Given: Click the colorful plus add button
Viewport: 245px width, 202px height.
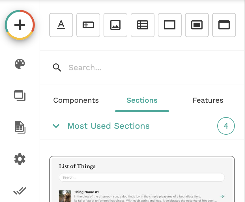Looking at the screenshot, I should coord(20,25).
